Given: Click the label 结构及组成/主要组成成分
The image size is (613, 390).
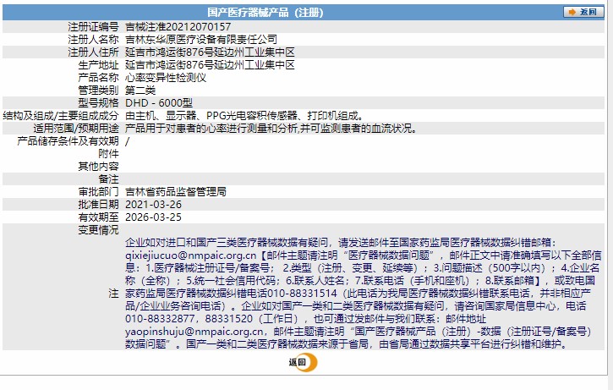Looking at the screenshot, I should click(61, 115).
